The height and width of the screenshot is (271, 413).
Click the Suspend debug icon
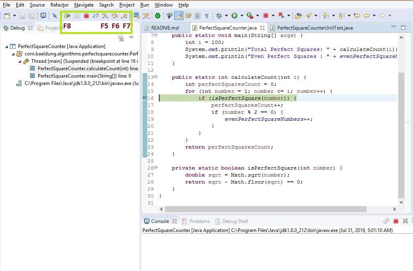pos(77,16)
